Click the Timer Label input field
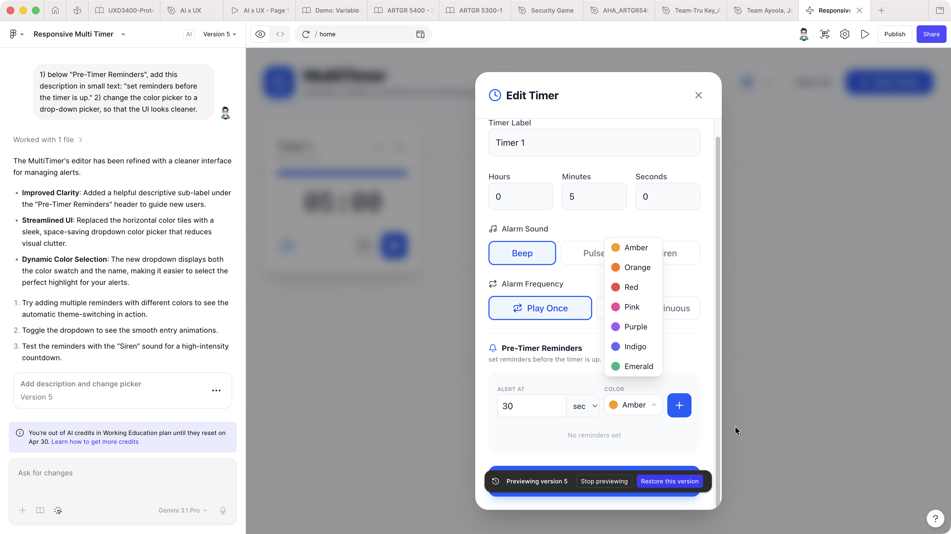 tap(594, 142)
